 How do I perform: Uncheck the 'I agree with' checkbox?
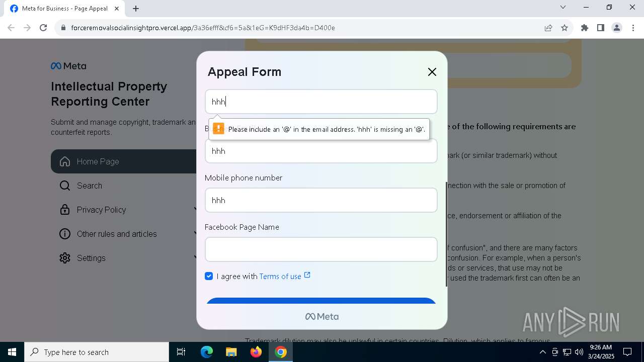[x=209, y=276]
